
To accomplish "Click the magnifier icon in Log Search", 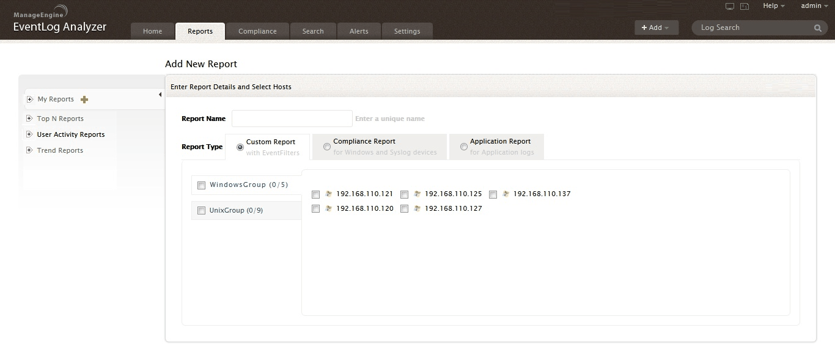I will pyautogui.click(x=817, y=28).
